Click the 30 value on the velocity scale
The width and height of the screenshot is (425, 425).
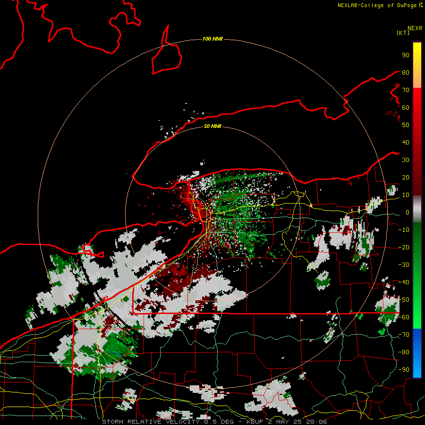[x=406, y=160]
